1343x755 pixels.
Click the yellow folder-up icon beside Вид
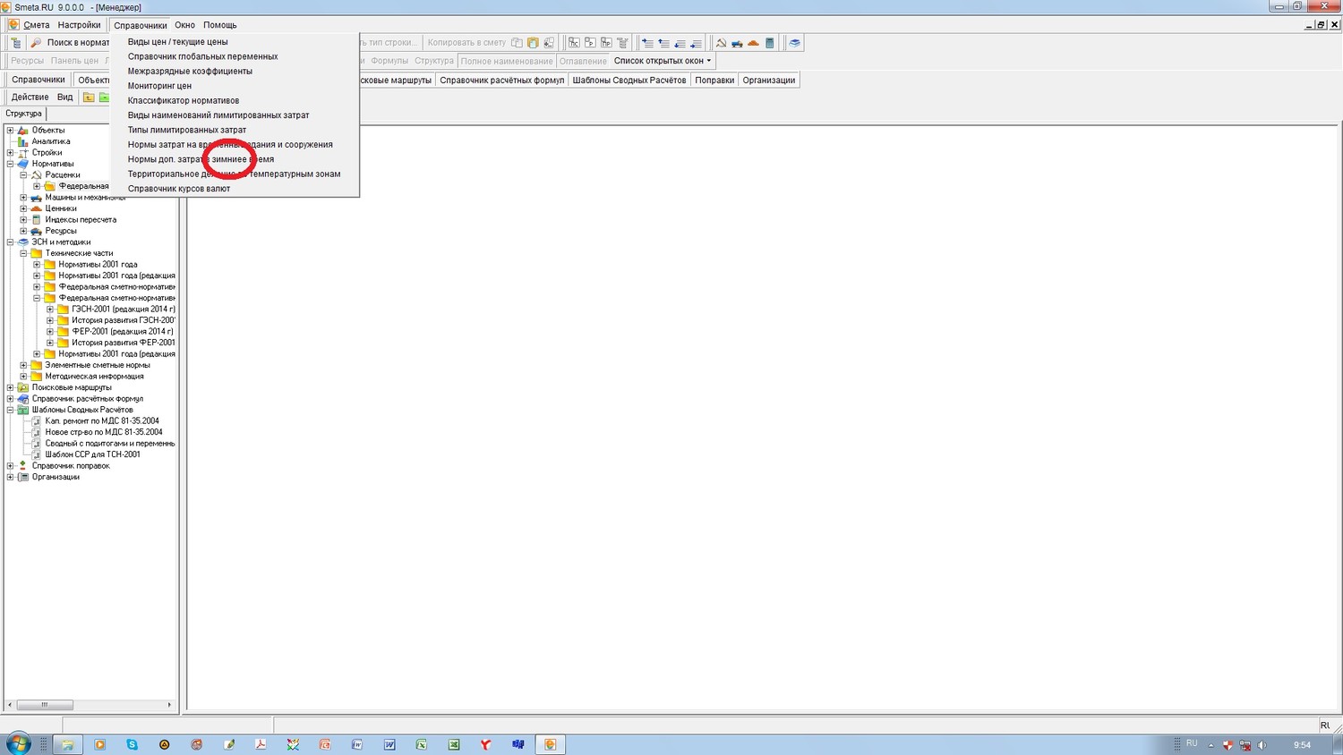pyautogui.click(x=89, y=98)
